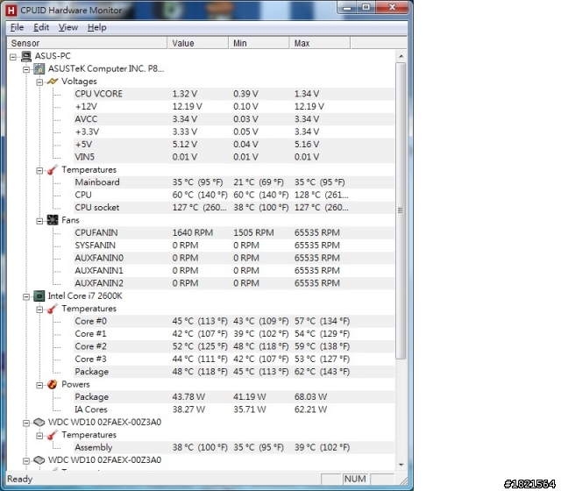The height and width of the screenshot is (491, 561).
Task: Click the vertical scrollbar thumb
Action: [401, 210]
